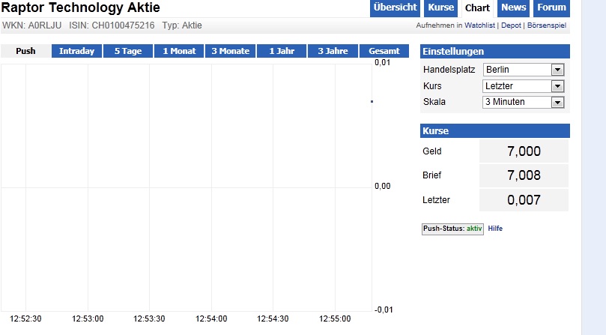This screenshot has width=606, height=335.
Task: Show the 1 Jahr chart
Action: (282, 51)
